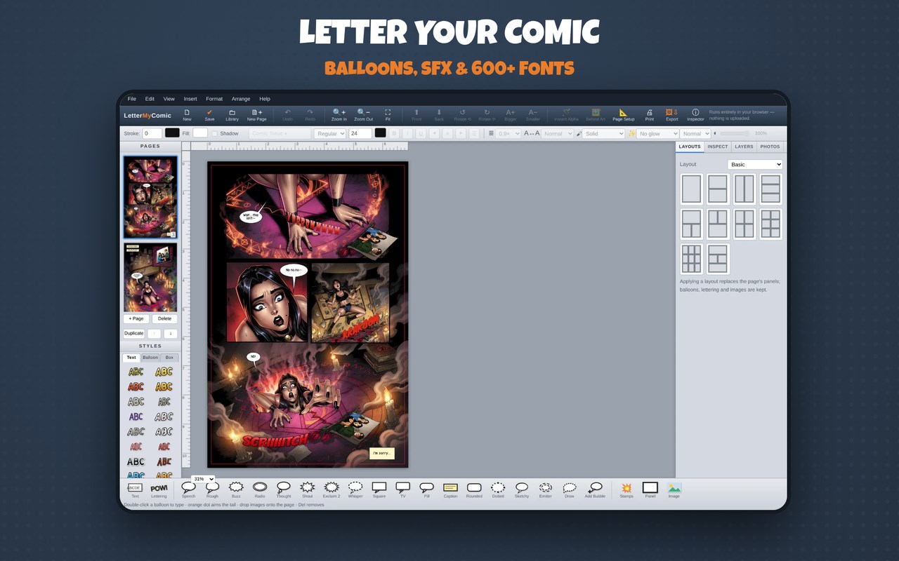Open the Layout Basic dropdown
Image resolution: width=899 pixels, height=561 pixels.
click(755, 164)
